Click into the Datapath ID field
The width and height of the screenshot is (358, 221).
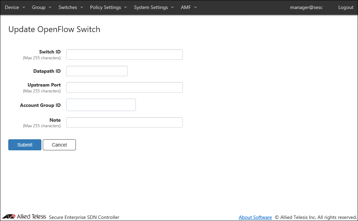97,71
